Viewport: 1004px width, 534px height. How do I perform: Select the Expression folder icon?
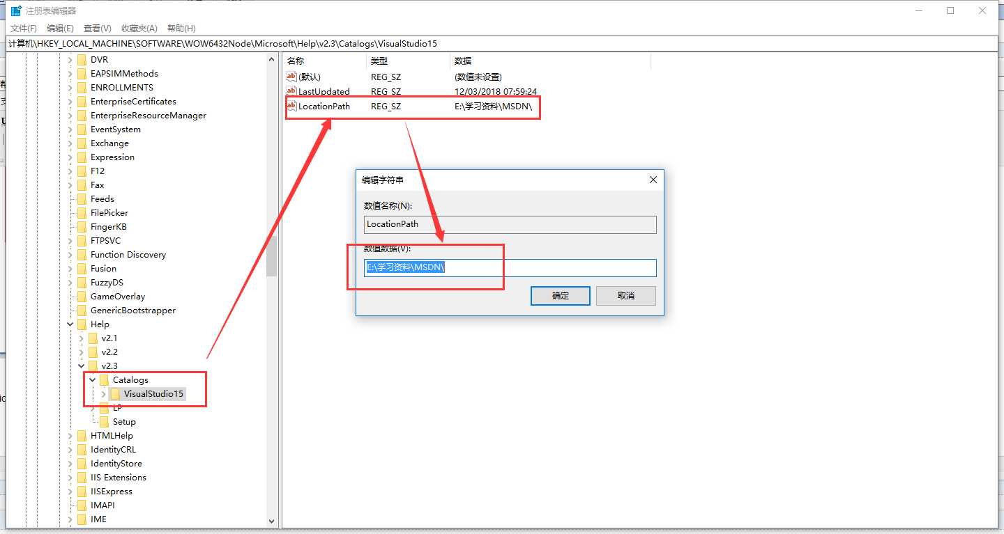point(82,157)
